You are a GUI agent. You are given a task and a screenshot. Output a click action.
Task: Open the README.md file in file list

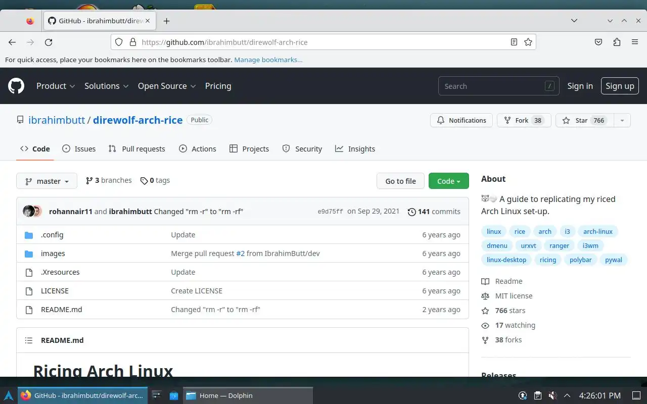61,310
